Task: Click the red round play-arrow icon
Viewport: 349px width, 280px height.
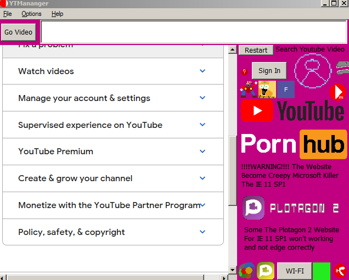Action: [337, 92]
